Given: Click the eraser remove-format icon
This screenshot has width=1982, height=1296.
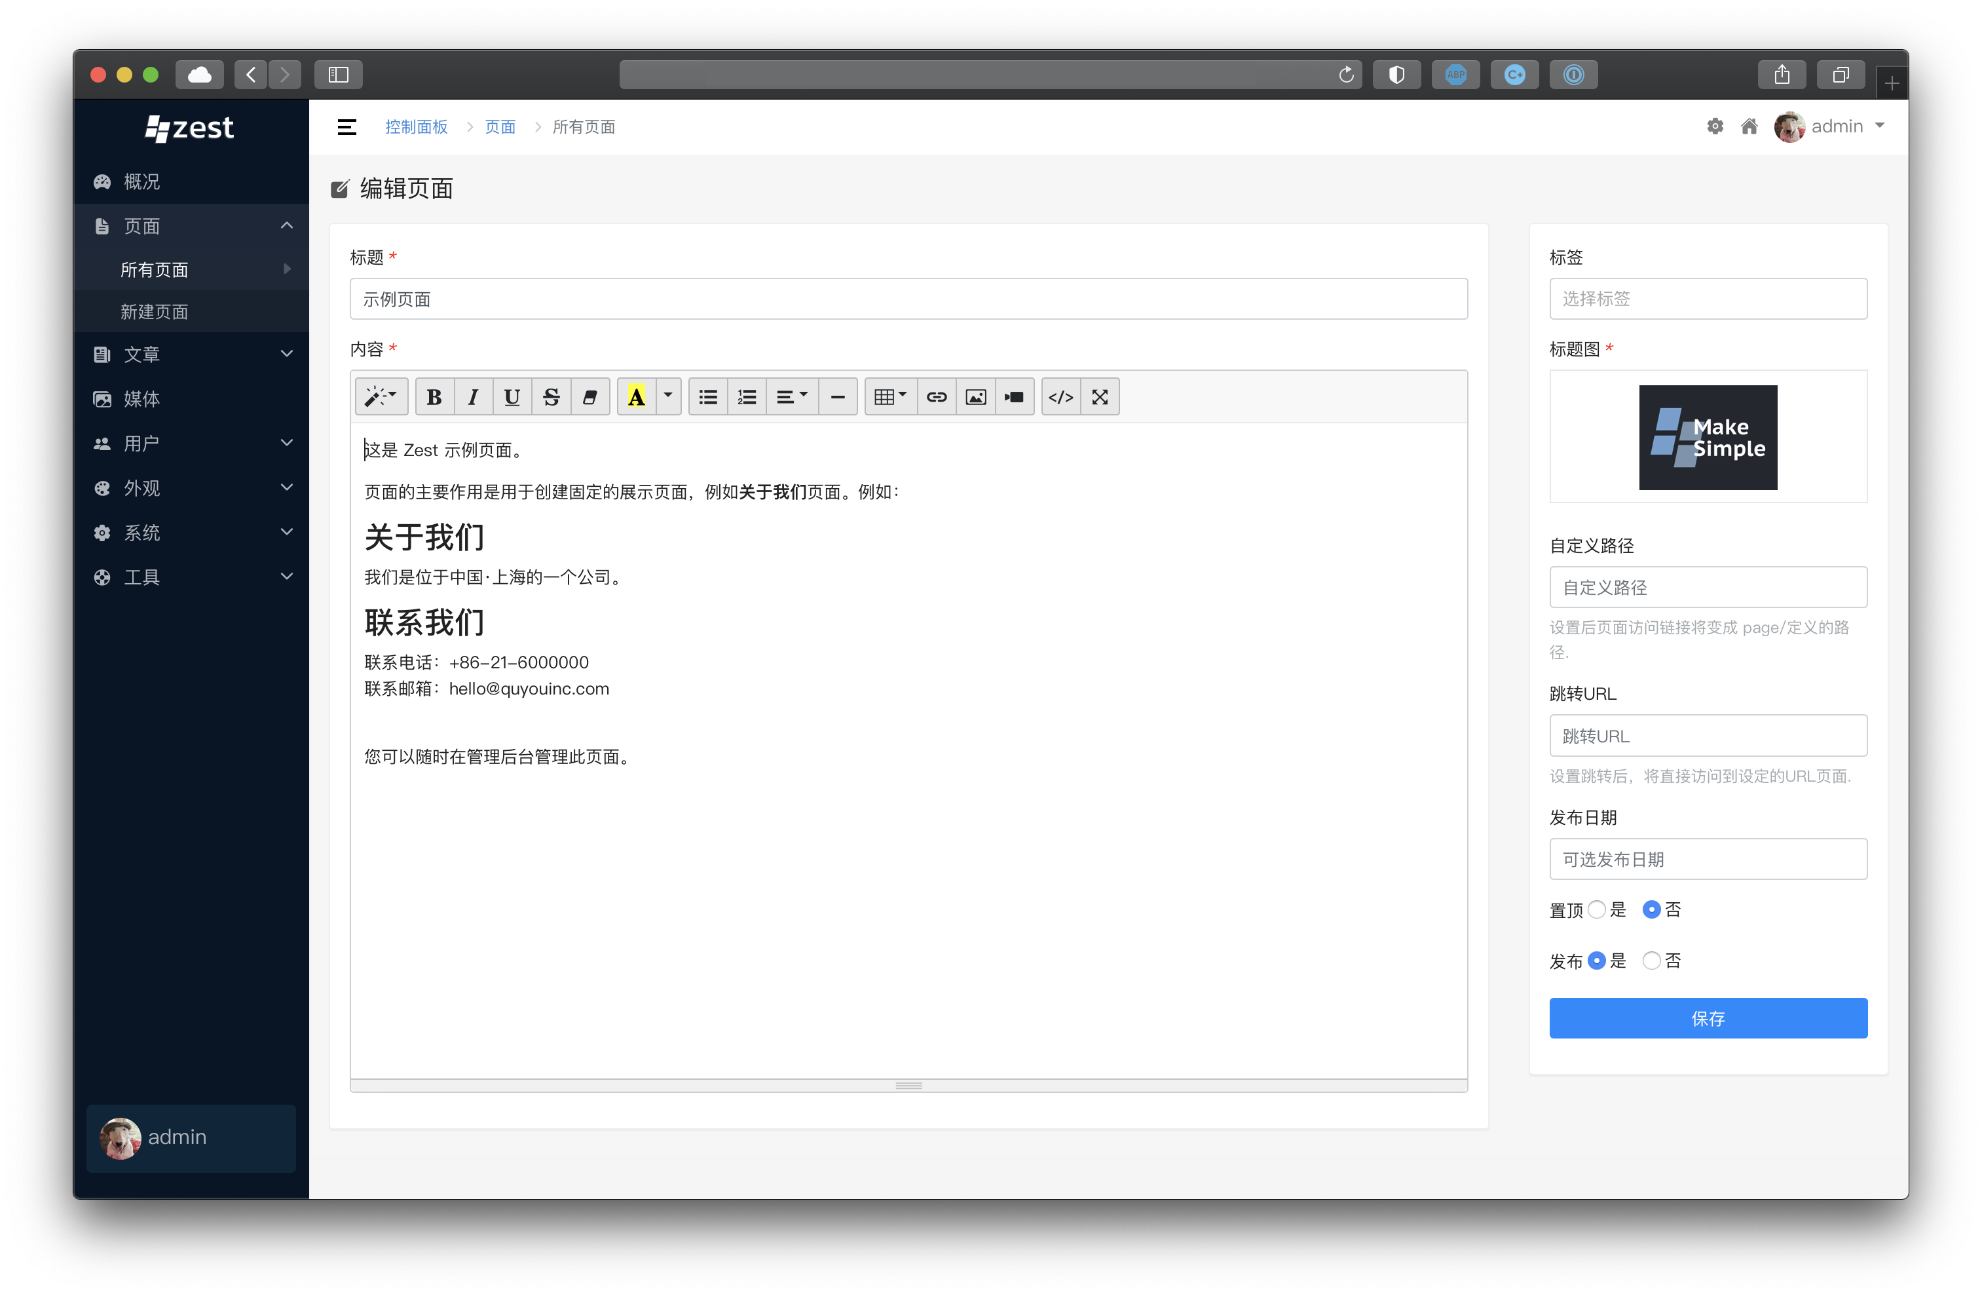Looking at the screenshot, I should click(589, 396).
